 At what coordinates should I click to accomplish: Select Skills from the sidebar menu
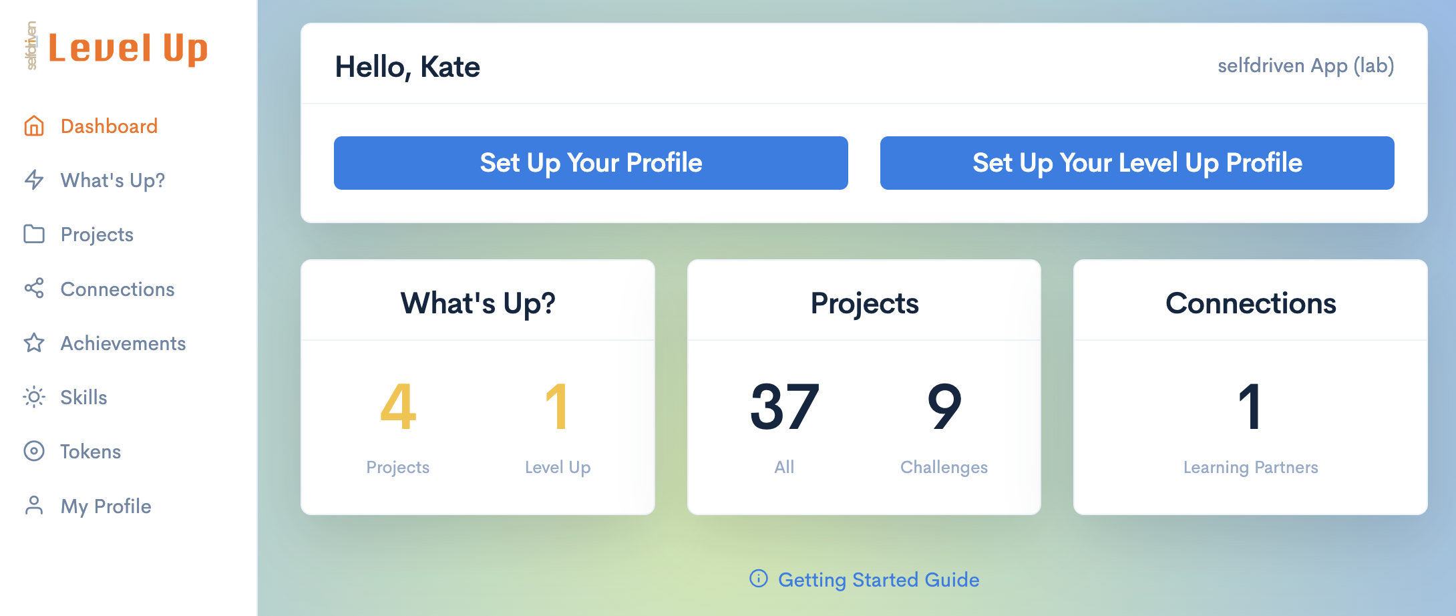(83, 398)
